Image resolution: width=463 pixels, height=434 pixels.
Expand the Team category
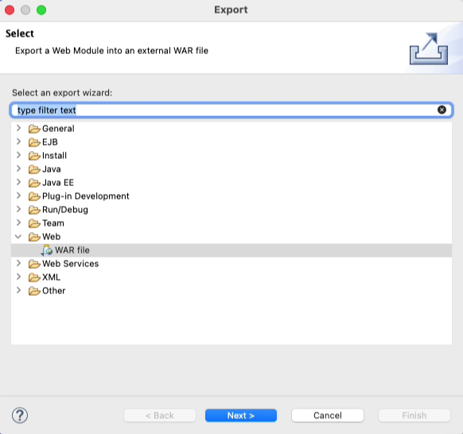click(x=18, y=223)
